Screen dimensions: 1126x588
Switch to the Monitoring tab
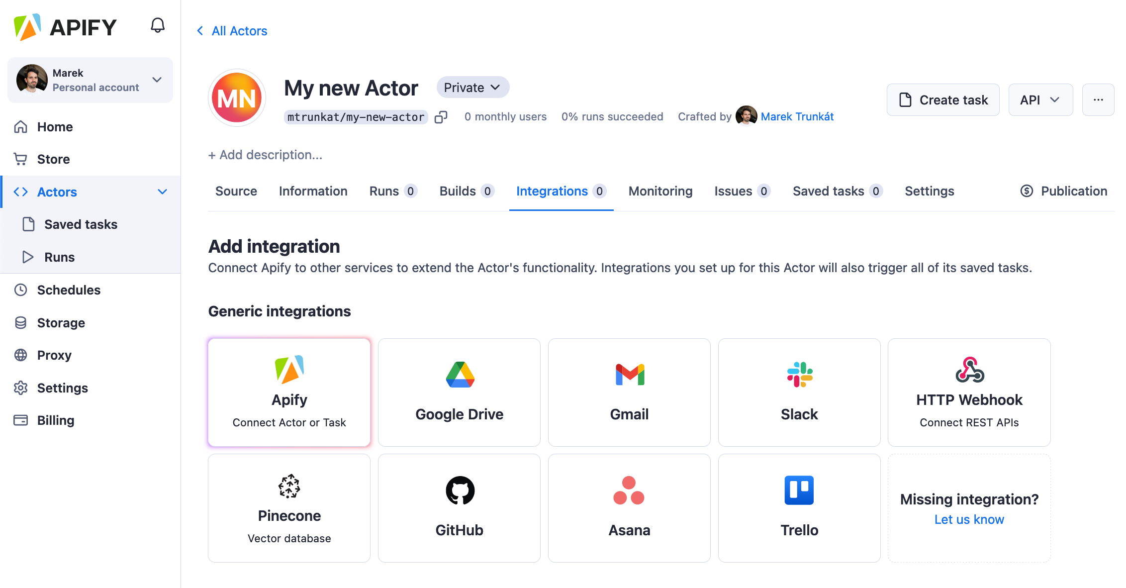[x=660, y=191]
